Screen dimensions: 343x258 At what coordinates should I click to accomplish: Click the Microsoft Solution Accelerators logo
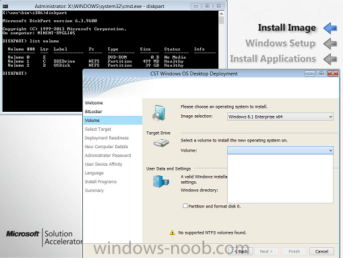[44, 237]
